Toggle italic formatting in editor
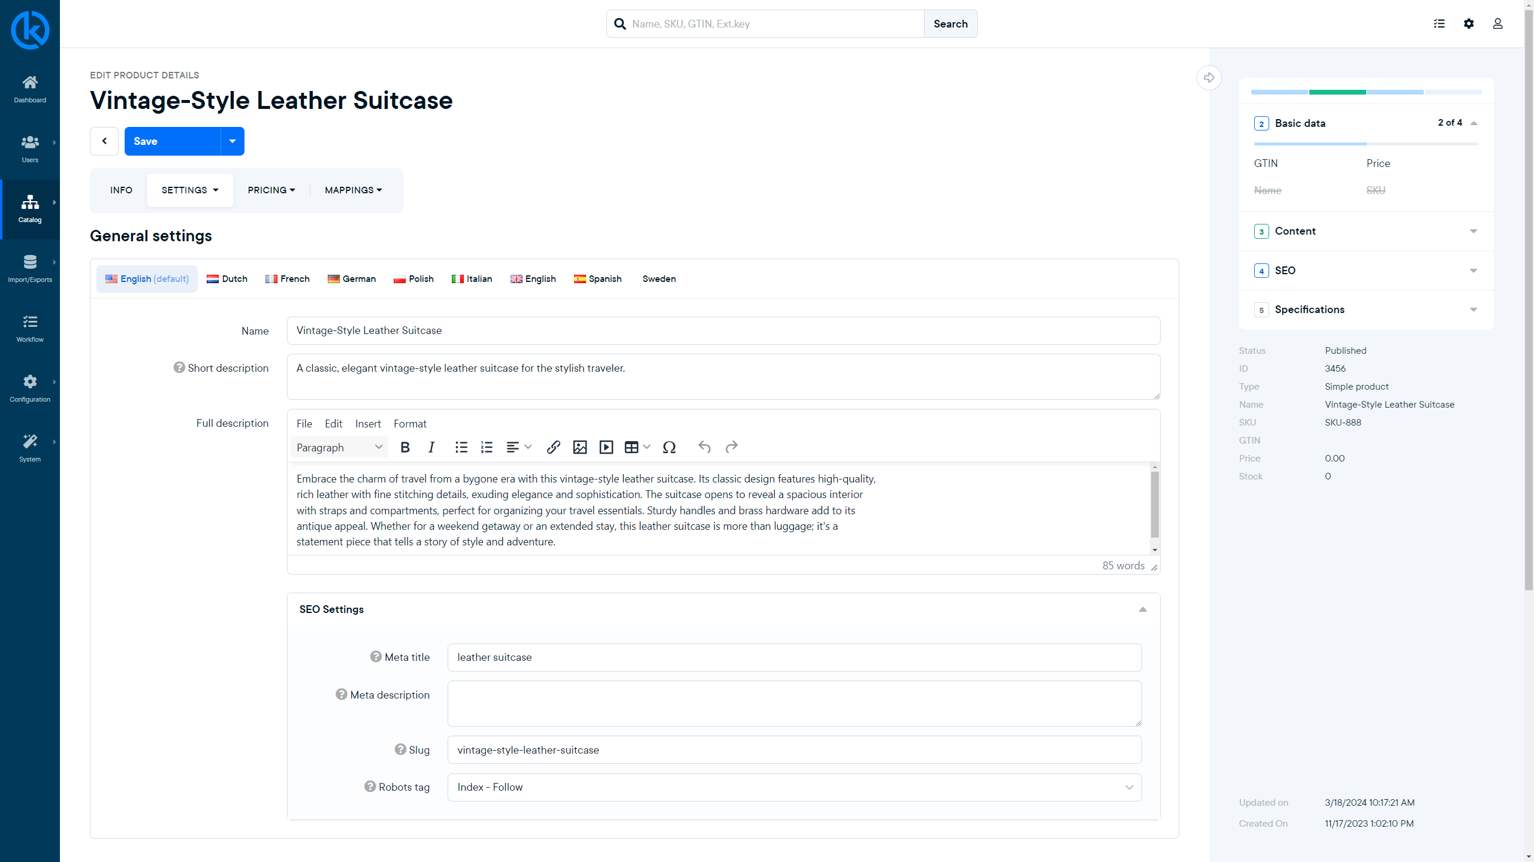The image size is (1534, 862). [x=431, y=447]
